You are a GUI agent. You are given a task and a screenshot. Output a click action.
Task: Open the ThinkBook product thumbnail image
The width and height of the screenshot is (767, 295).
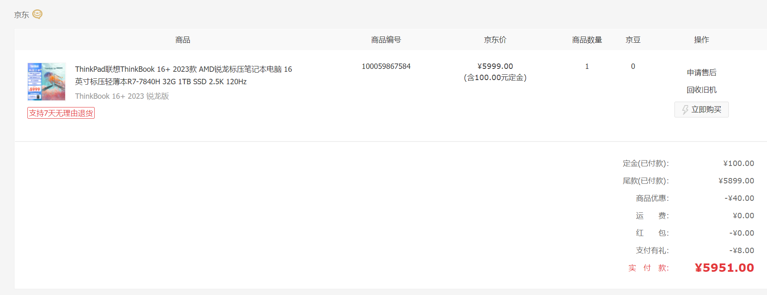[x=46, y=82]
